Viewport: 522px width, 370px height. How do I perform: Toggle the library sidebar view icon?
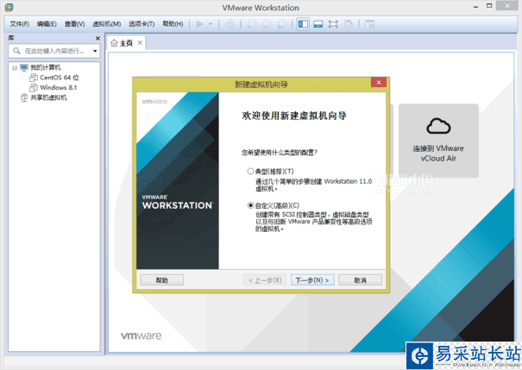click(303, 24)
